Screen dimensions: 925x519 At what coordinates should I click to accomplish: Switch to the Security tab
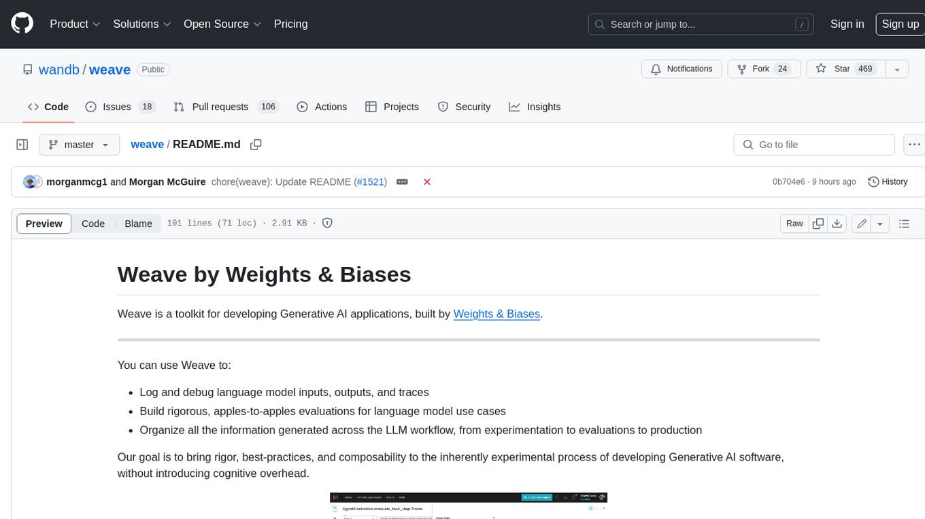(x=464, y=107)
